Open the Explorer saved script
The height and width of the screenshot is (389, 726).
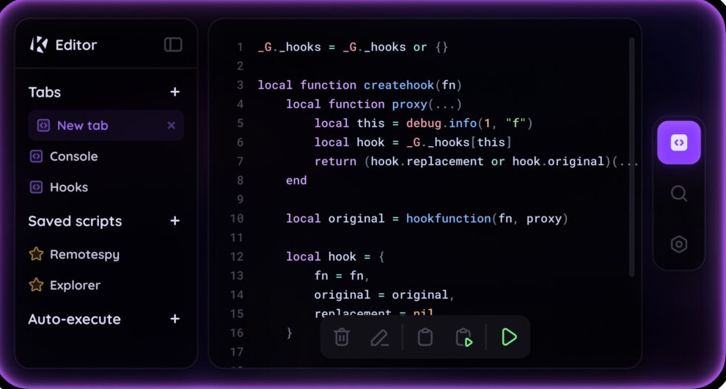[75, 286]
